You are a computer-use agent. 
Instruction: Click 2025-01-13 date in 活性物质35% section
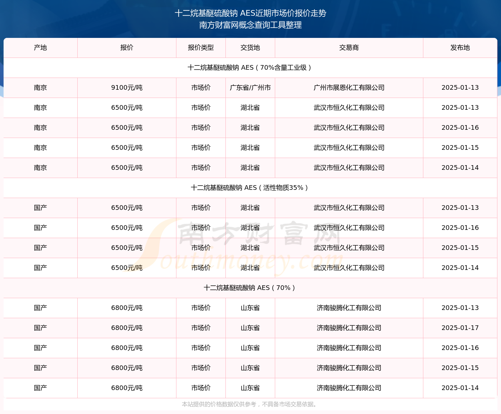tap(460, 208)
